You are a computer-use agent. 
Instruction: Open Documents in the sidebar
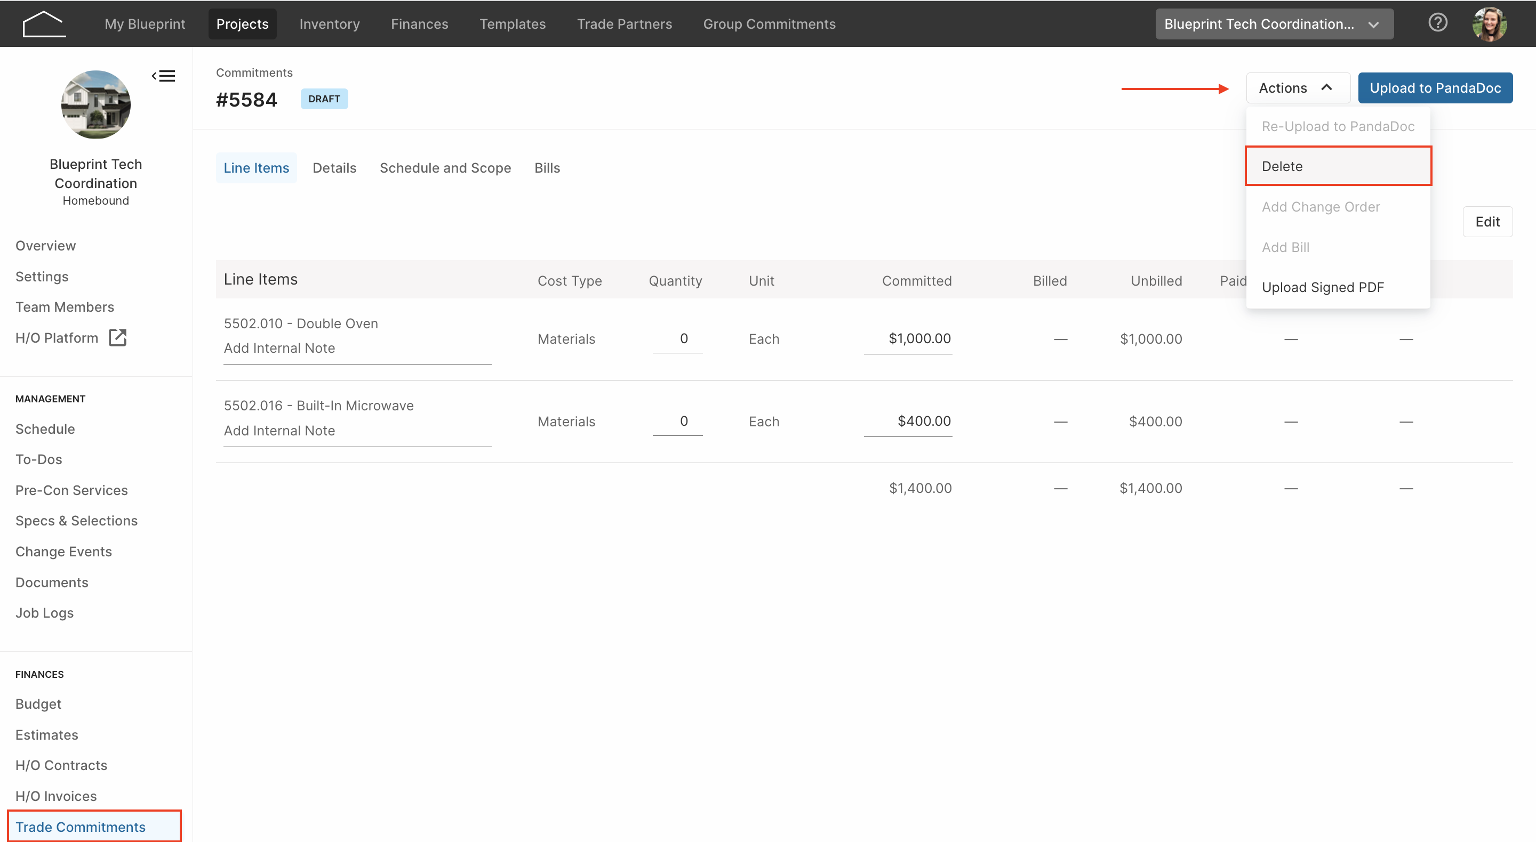pos(51,583)
